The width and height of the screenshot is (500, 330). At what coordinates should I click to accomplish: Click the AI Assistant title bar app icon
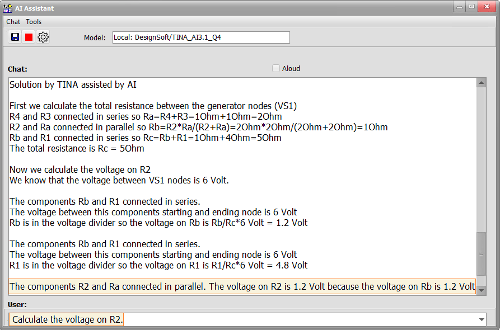point(8,8)
